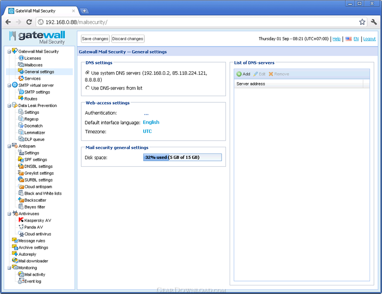Screen dimensions: 382x294
Task: Click the Logout link
Action: point(369,39)
